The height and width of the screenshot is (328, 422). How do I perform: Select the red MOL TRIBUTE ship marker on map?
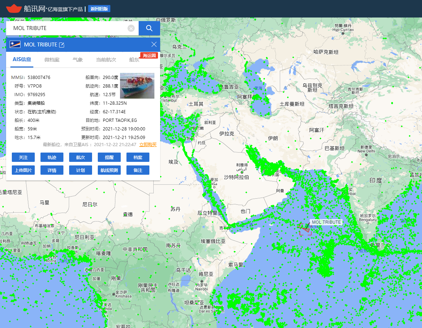[x=305, y=229]
